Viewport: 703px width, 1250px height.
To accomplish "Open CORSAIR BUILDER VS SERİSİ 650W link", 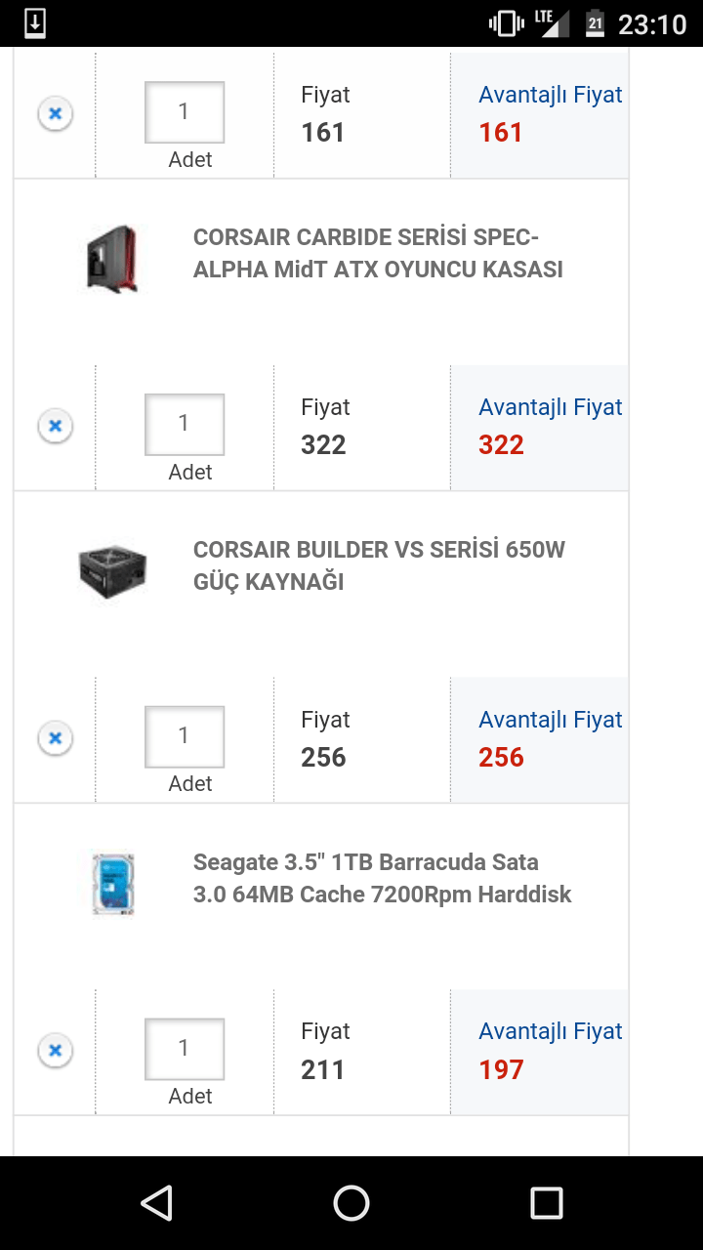I will pos(379,565).
